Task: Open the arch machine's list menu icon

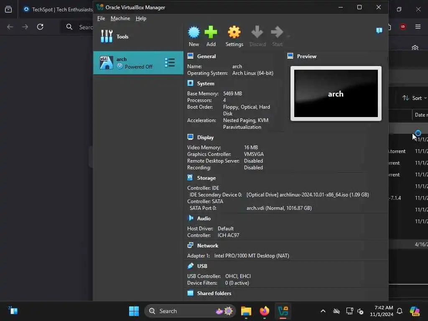Action: [170, 63]
